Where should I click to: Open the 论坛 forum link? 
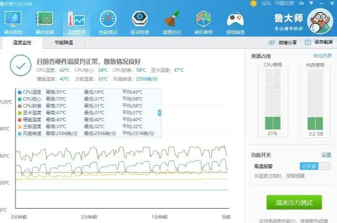click(266, 3)
